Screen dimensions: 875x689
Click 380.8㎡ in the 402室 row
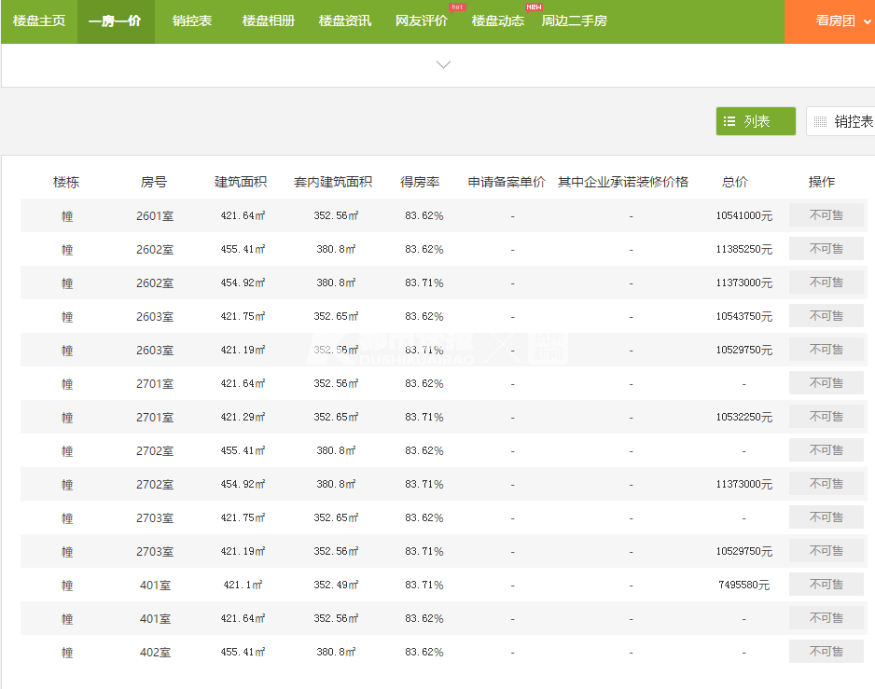point(336,652)
